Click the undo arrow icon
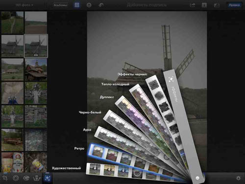This screenshot has height=184, width=245. coord(101,5)
